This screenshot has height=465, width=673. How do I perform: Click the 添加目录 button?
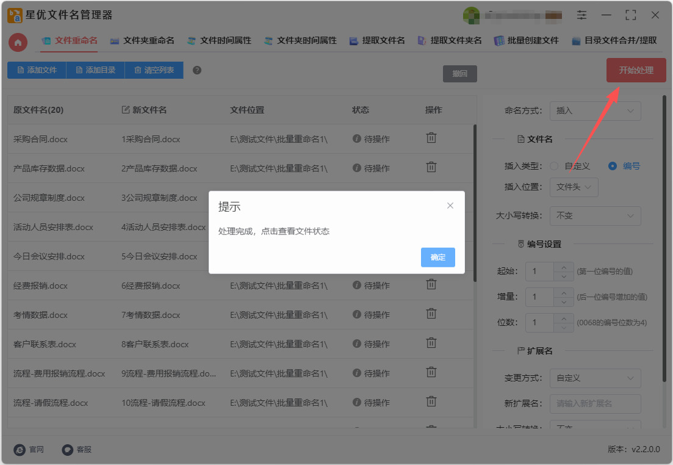[x=96, y=70]
